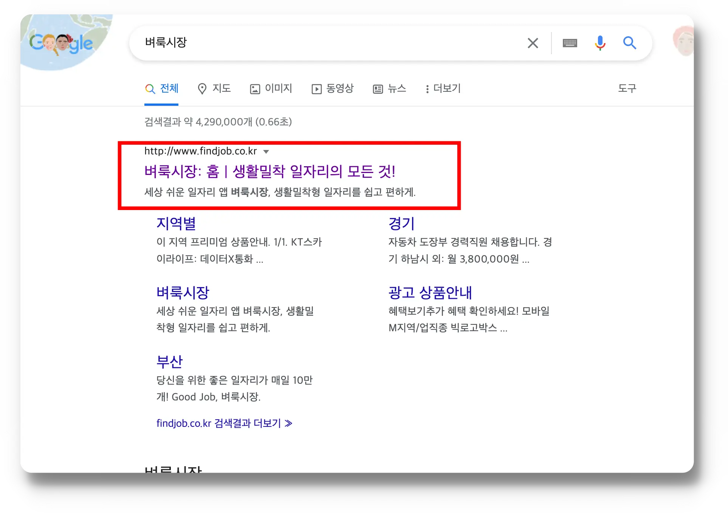This screenshot has height=513, width=728.
Task: Switch to the 이미지 tab
Action: [x=271, y=89]
